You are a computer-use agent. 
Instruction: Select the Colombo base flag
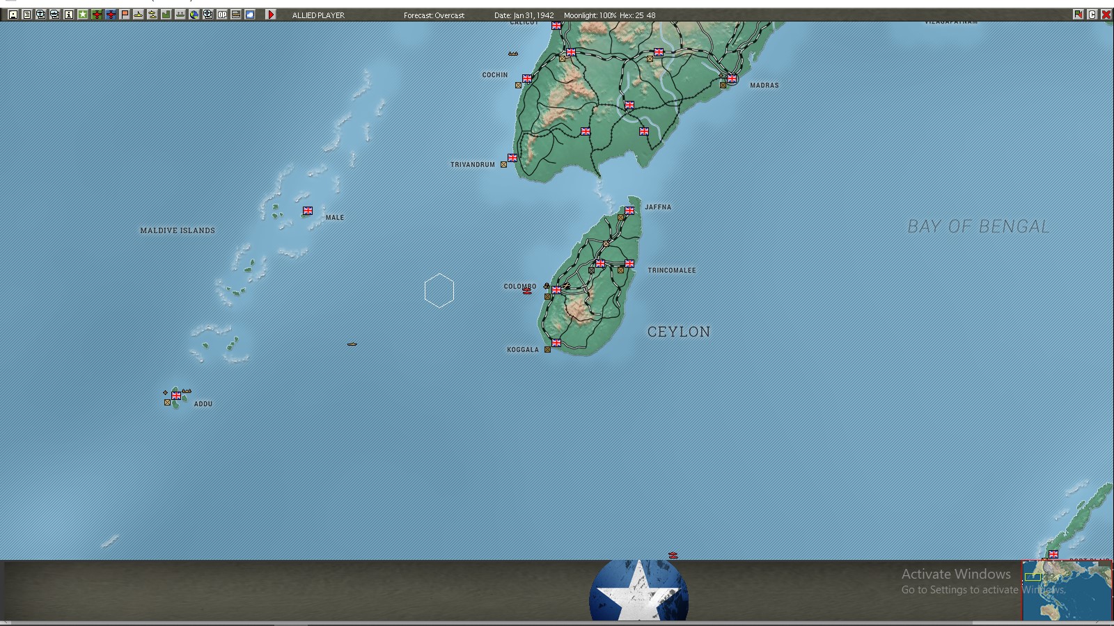point(556,290)
